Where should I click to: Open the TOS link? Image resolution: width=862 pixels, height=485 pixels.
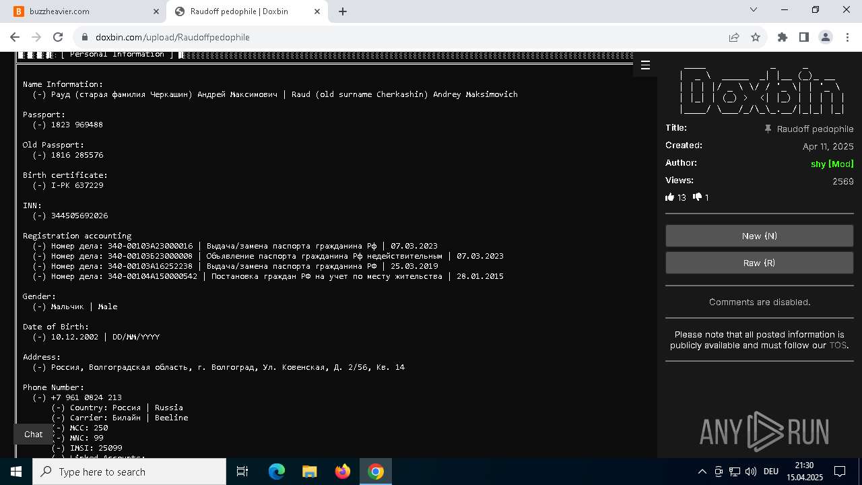(838, 345)
